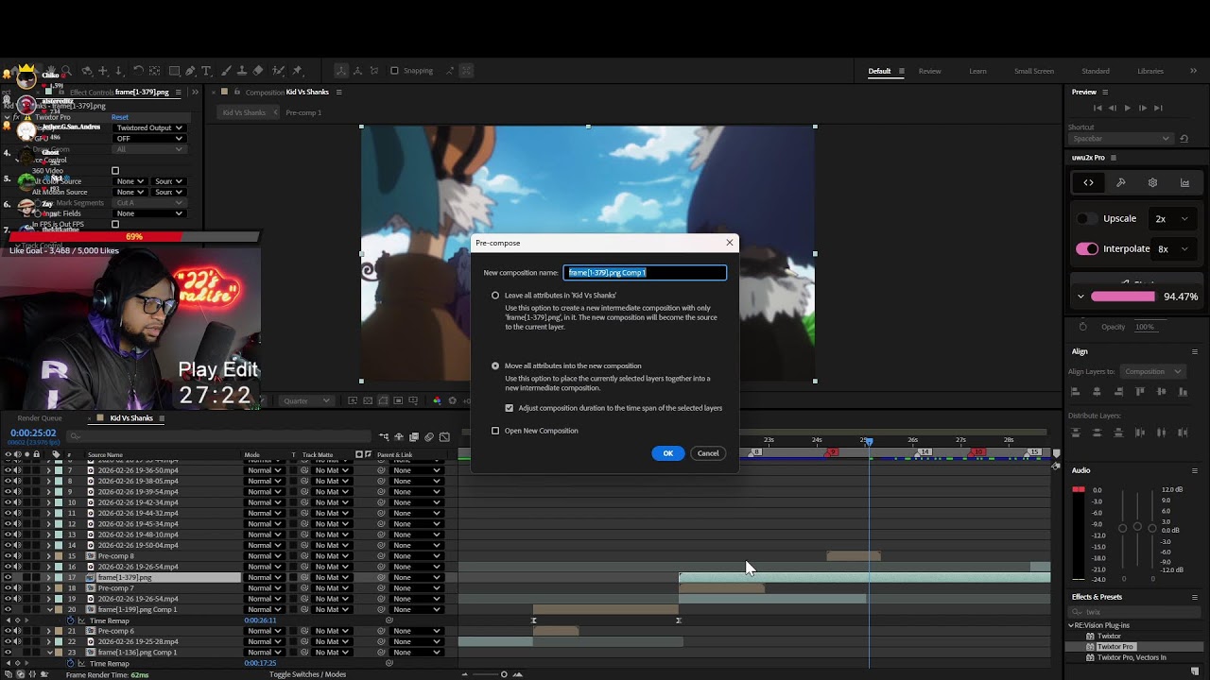Click the Pre-comp 1 breadcrumb in viewer
The width and height of the screenshot is (1210, 680).
click(x=303, y=112)
